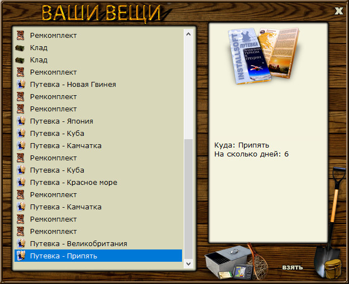Click the Ремкомплект icon directly below Путевка - Новая Гвинея
The height and width of the screenshot is (284, 349).
pyautogui.click(x=21, y=96)
